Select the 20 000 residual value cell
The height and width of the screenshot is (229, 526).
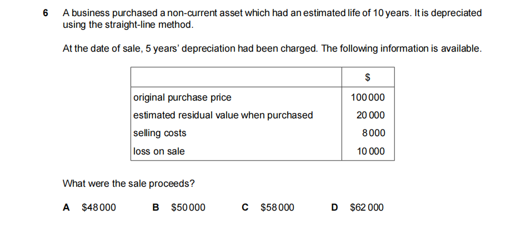coord(370,115)
